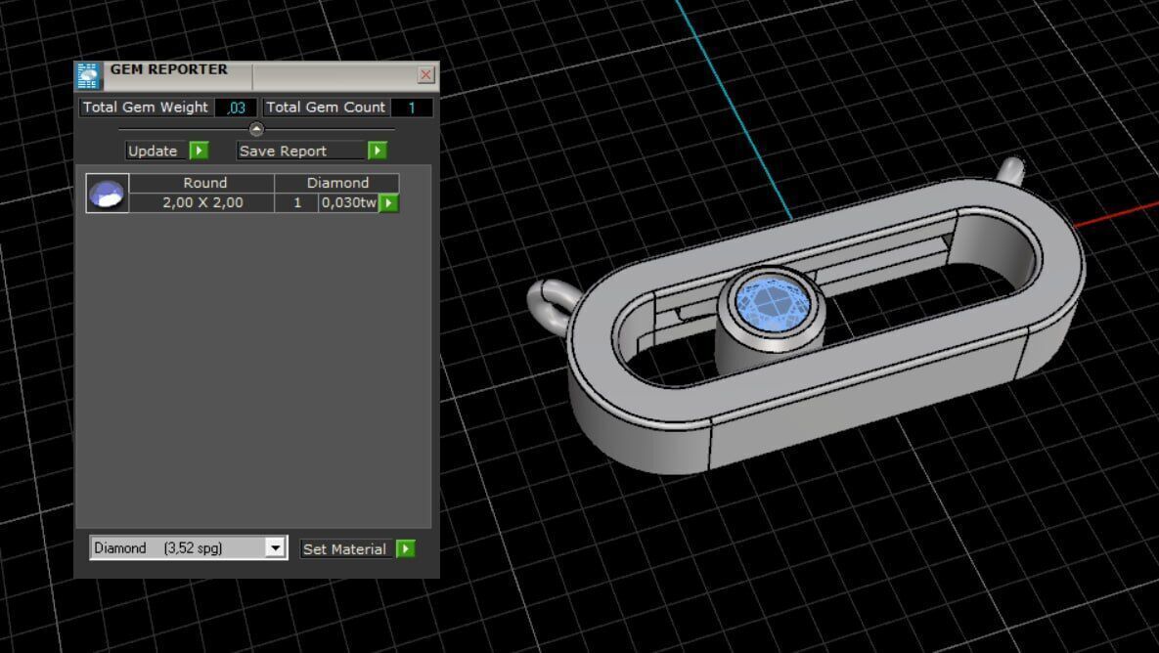Collapse panel with the round arrow handle
The width and height of the screenshot is (1159, 653).
(x=256, y=129)
